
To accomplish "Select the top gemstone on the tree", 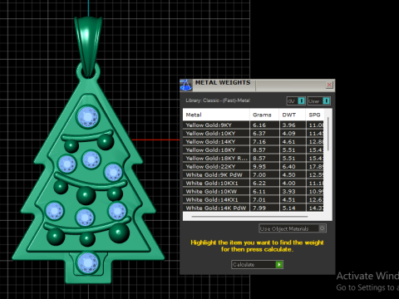I will [x=88, y=117].
